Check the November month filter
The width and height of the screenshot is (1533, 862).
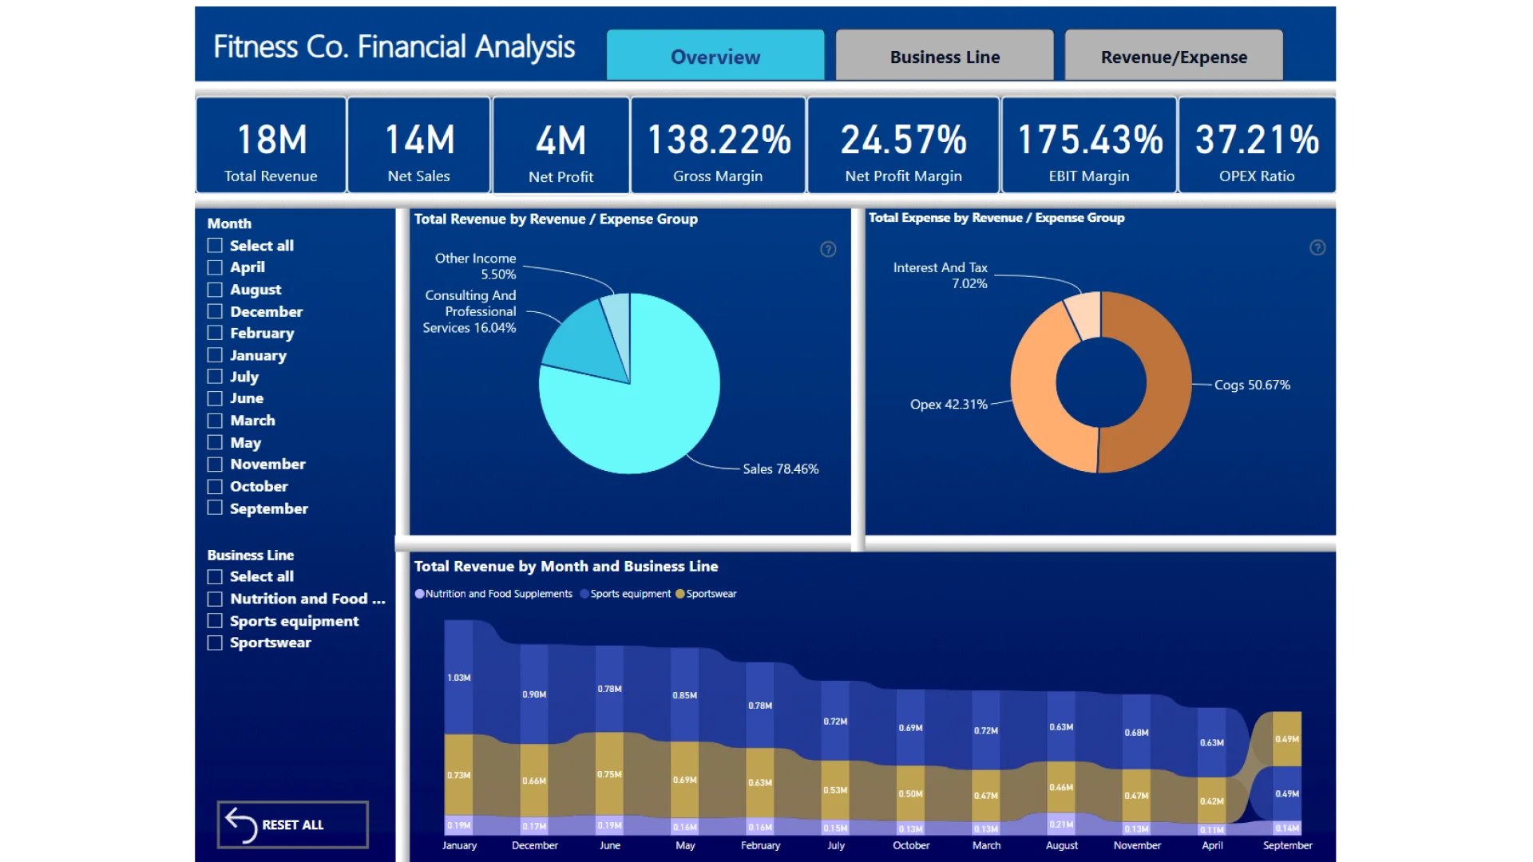215,464
